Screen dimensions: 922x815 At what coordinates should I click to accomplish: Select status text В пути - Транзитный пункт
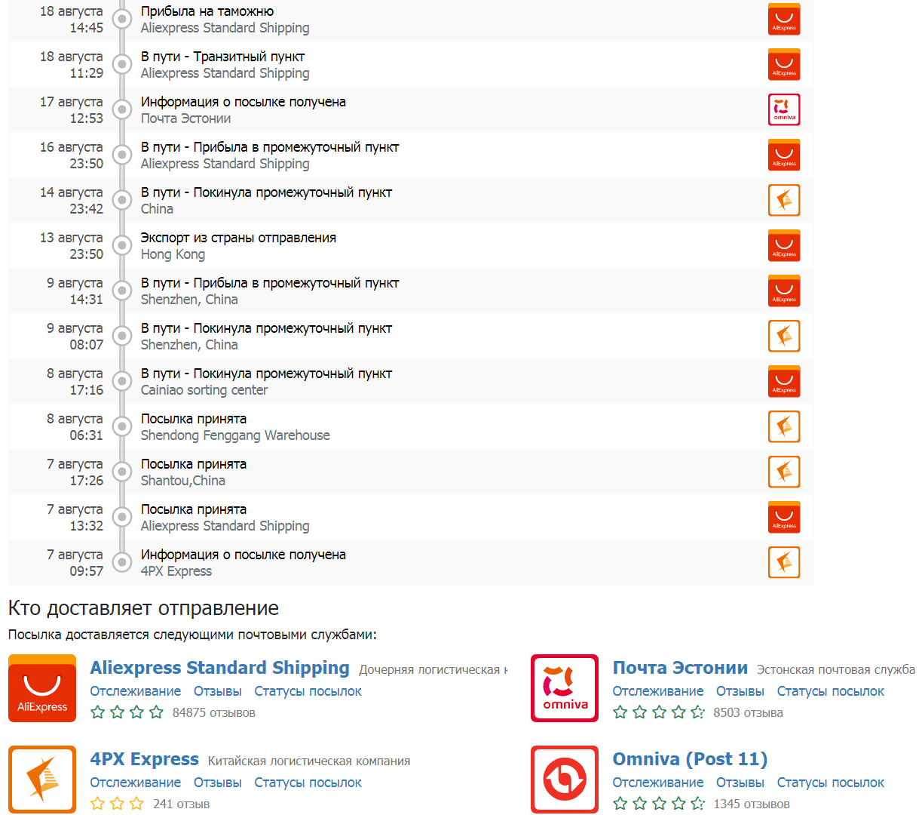[x=223, y=57]
